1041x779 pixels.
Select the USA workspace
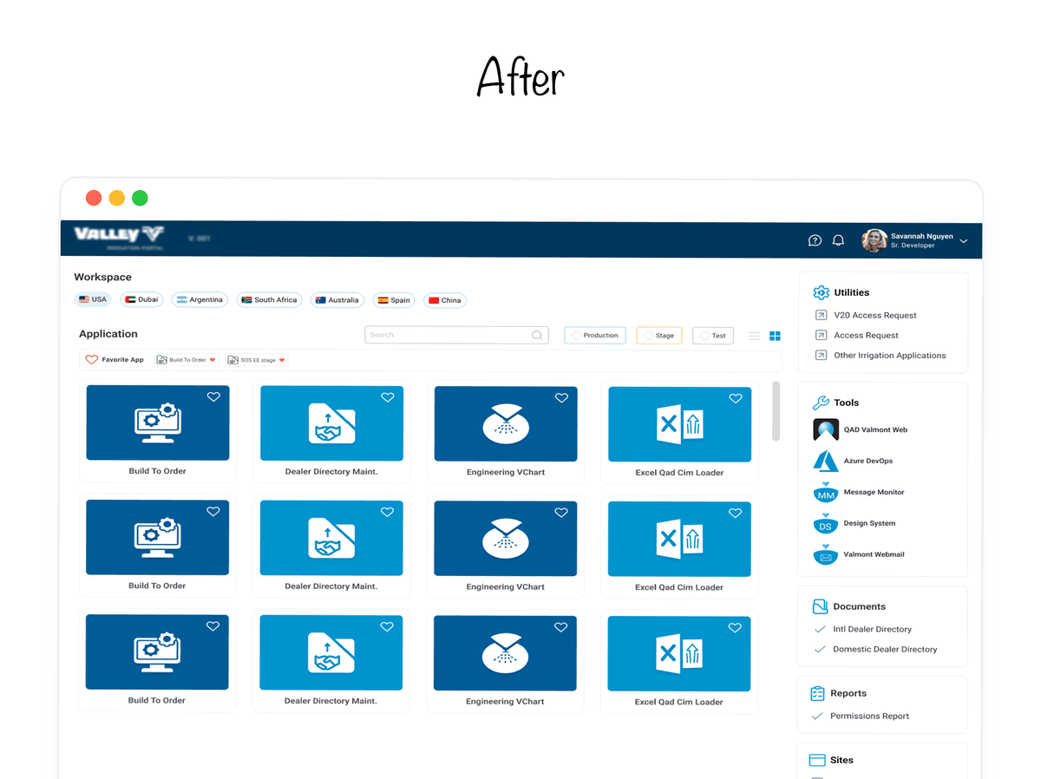(x=93, y=299)
